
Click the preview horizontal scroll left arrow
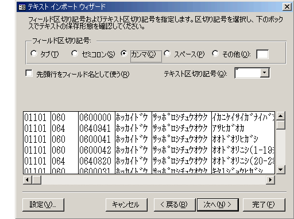(x=28, y=179)
